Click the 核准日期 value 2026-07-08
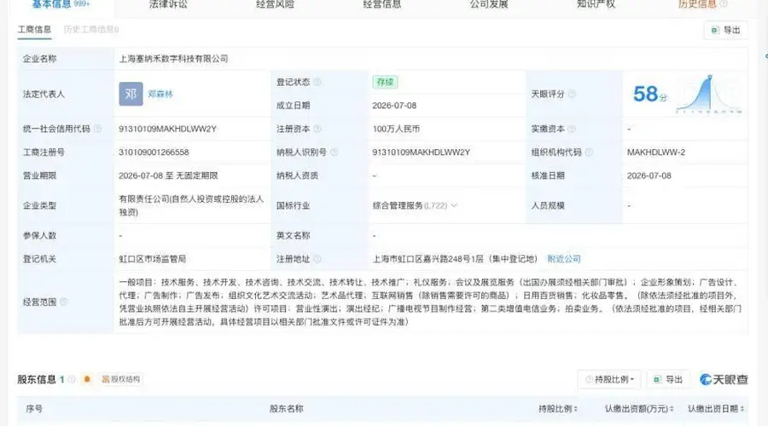Image resolution: width=768 pixels, height=426 pixels. 649,176
